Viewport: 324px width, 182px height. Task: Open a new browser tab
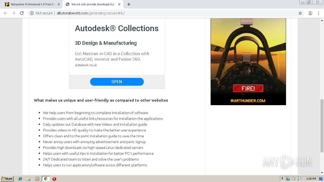click(x=129, y=4)
